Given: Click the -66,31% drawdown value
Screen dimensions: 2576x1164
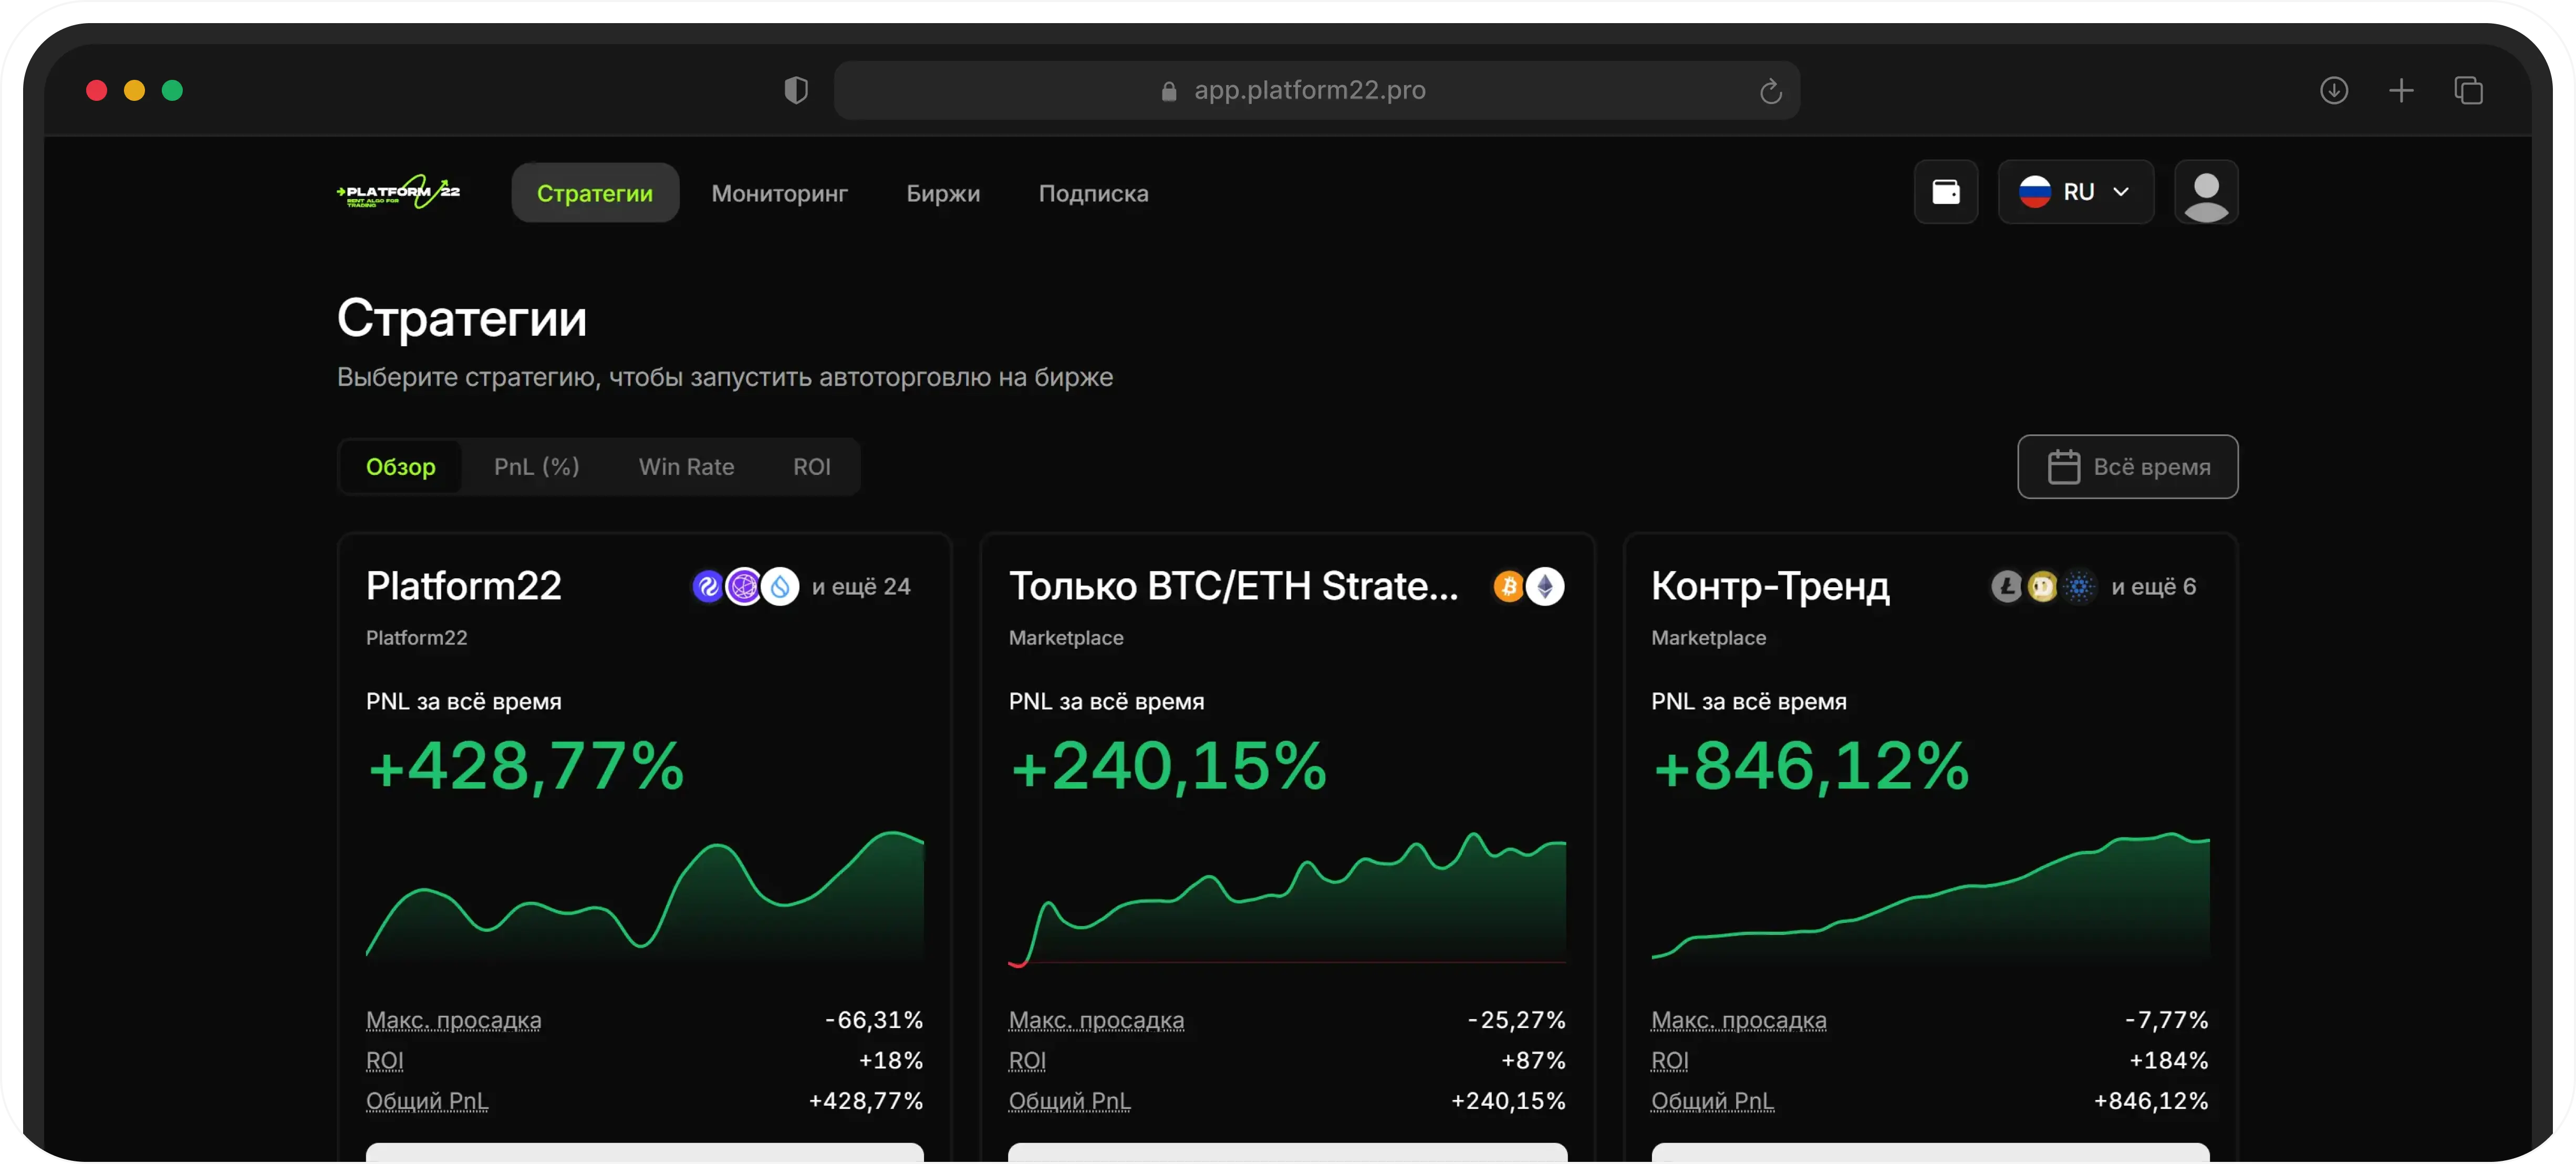Looking at the screenshot, I should tap(873, 1020).
